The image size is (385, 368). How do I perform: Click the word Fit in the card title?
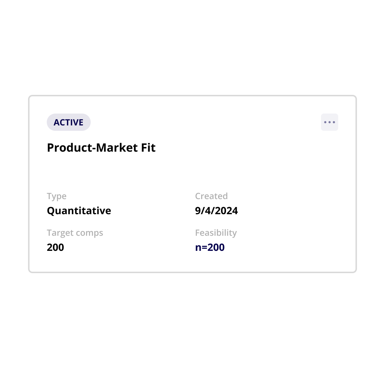(148, 148)
